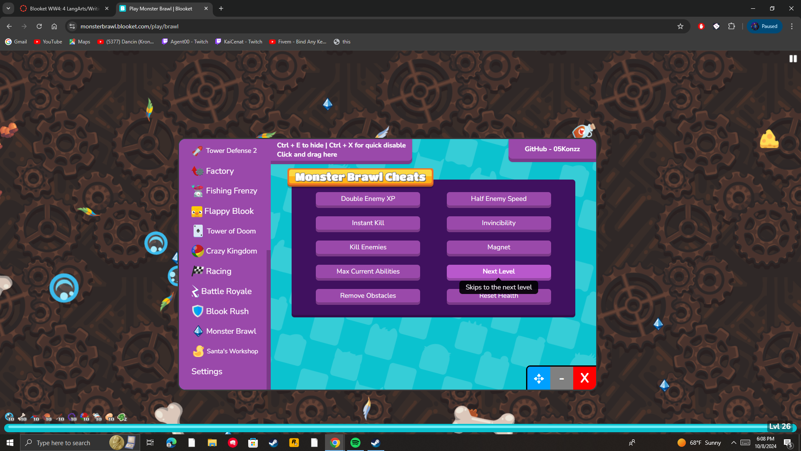Open Spotify from the taskbar

click(355, 443)
